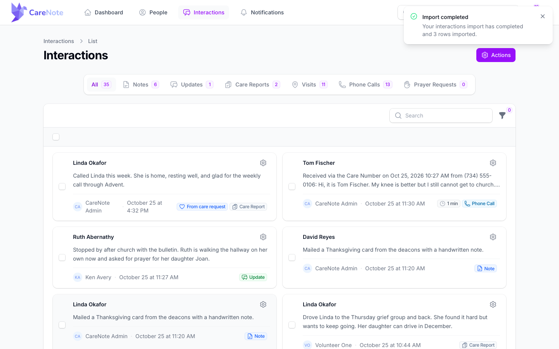559x349 pixels.
Task: Click the Note badge on David Reyes card
Action: pos(486,268)
